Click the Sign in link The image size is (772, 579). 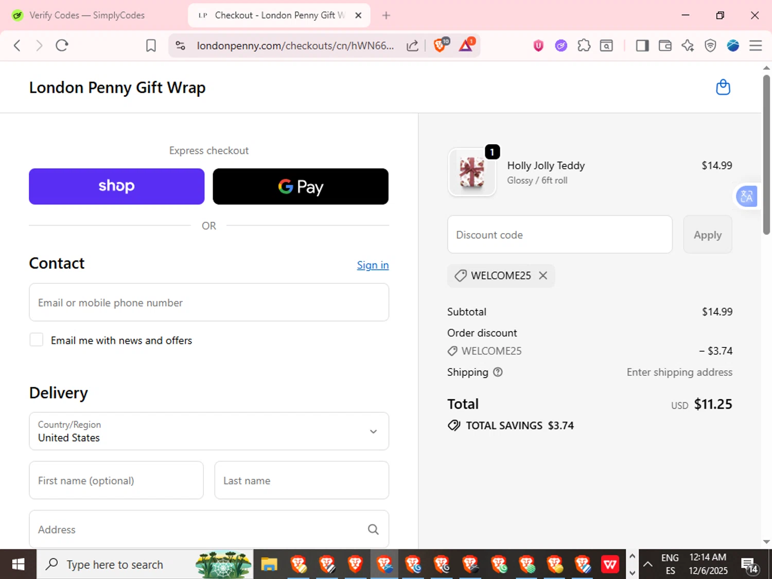click(x=373, y=265)
